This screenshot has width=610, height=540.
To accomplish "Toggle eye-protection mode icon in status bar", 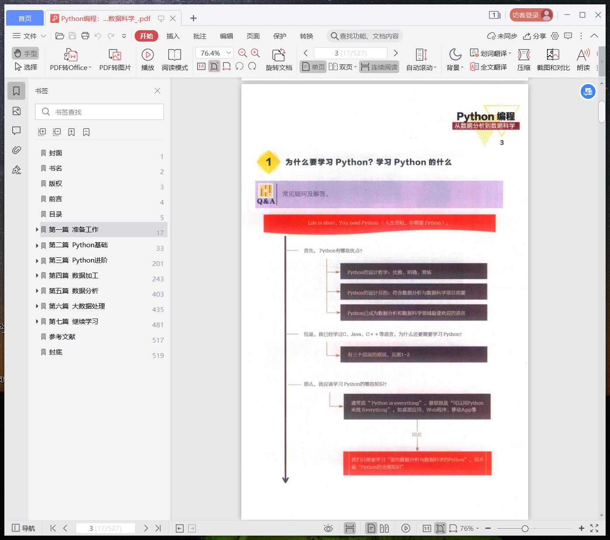I will (328, 528).
